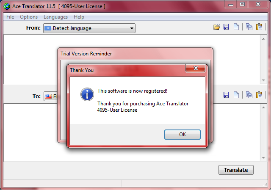Clear translation with lower blank page icon
The width and height of the screenshot is (271, 190).
[x=236, y=95]
